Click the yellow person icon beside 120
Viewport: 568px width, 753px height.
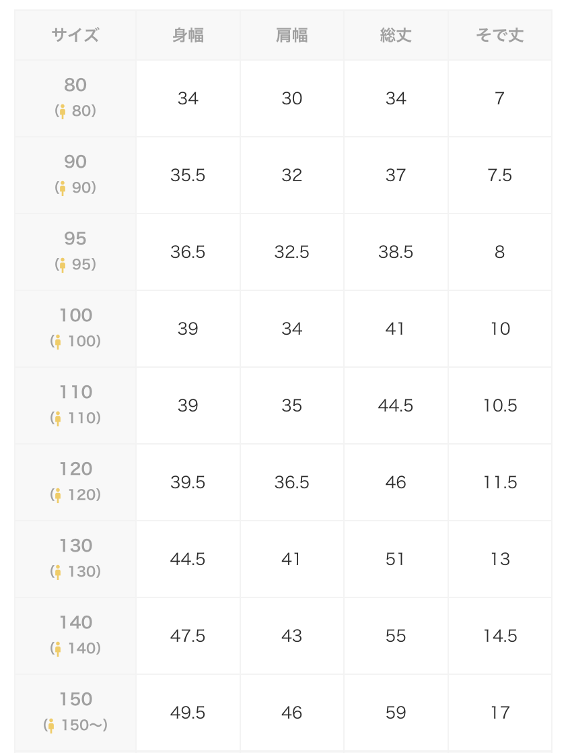coord(58,496)
